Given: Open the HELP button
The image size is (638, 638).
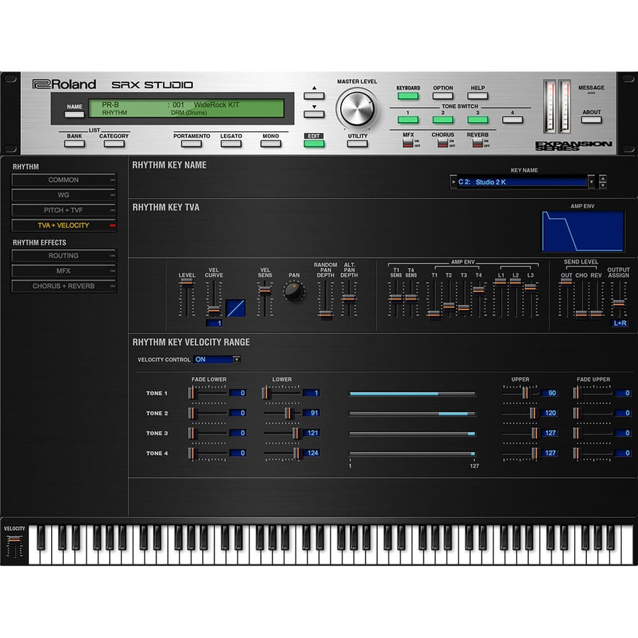Looking at the screenshot, I should click(478, 96).
